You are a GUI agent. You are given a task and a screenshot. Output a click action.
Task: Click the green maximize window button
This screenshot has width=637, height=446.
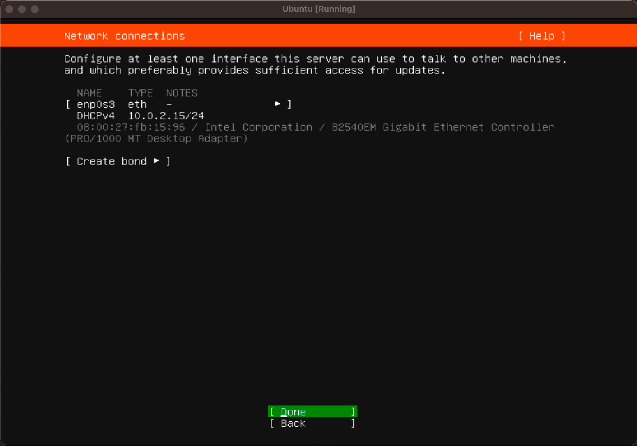pyautogui.click(x=35, y=9)
